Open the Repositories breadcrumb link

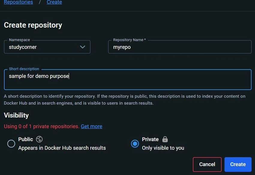[x=18, y=2]
